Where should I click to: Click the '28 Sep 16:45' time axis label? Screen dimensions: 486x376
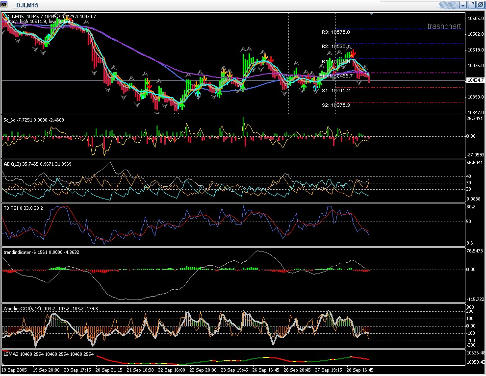click(360, 370)
